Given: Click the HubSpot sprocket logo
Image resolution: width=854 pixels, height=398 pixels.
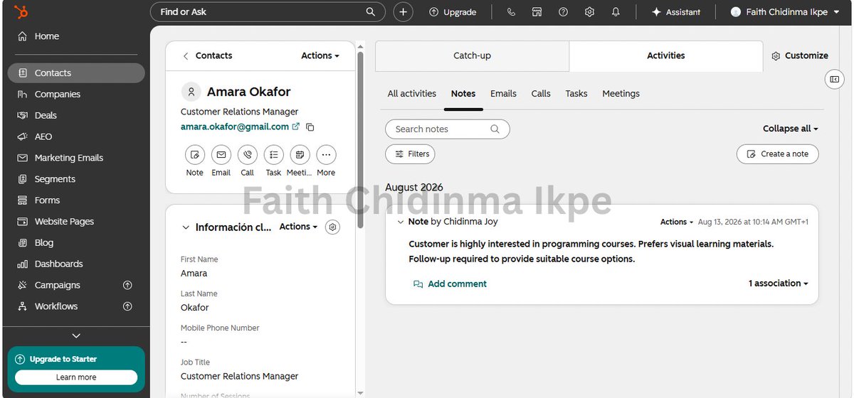Looking at the screenshot, I should point(21,12).
